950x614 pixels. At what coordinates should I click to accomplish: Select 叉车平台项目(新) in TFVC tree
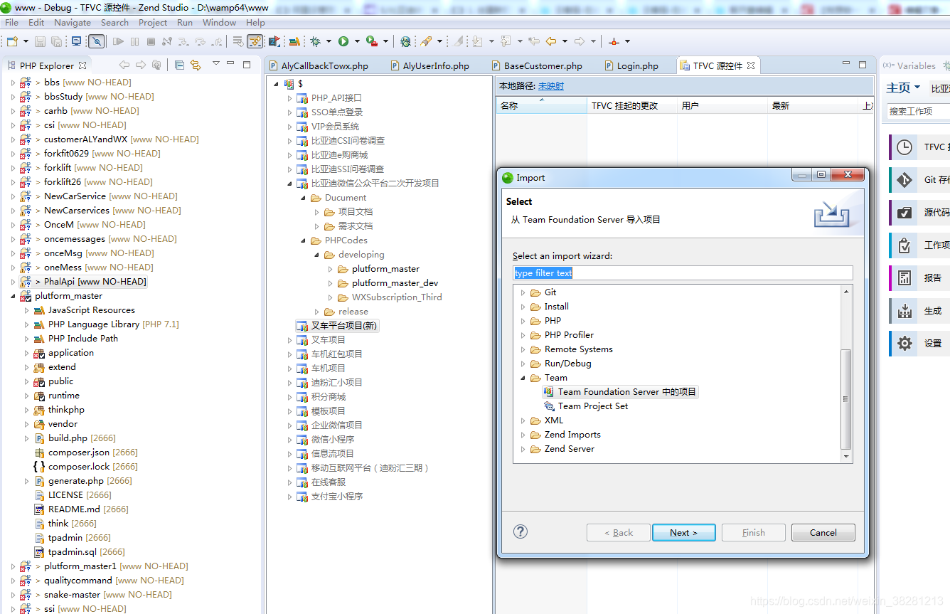coord(338,326)
